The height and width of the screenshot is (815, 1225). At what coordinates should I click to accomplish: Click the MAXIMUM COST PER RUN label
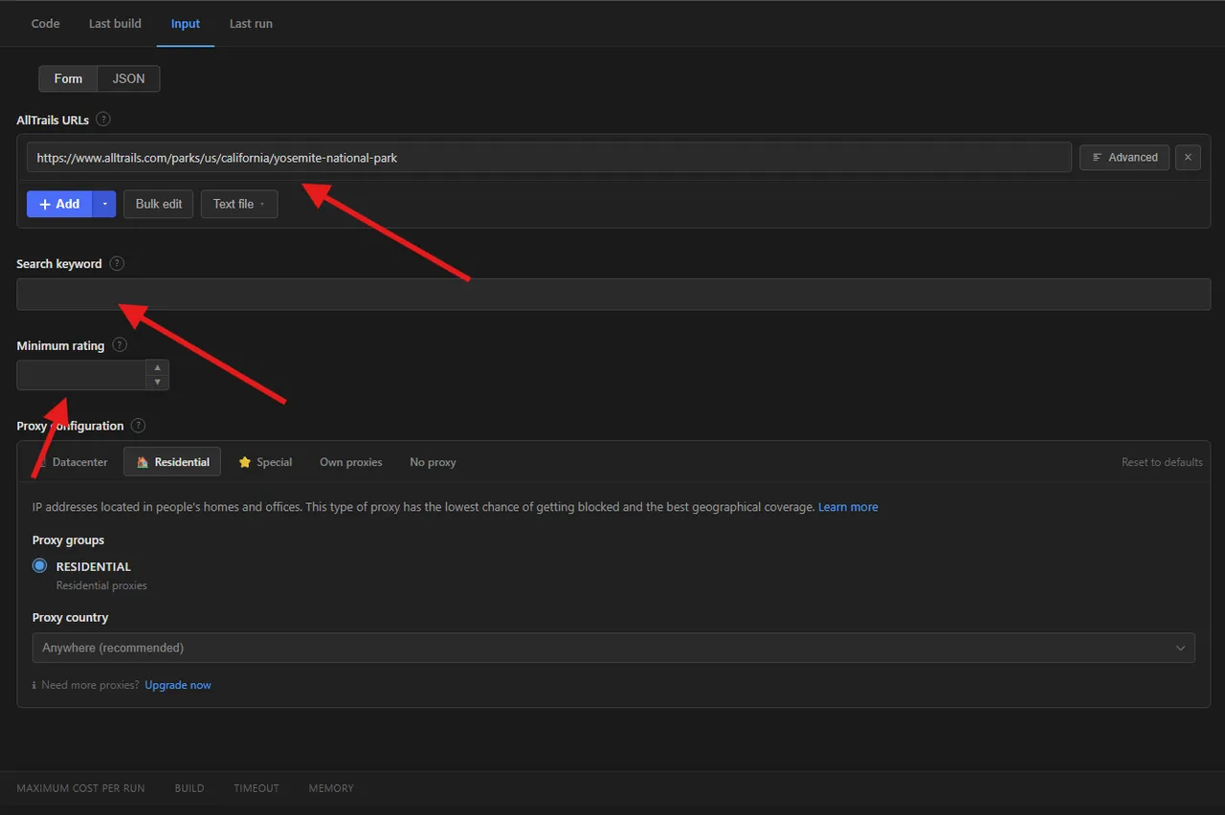tap(81, 788)
